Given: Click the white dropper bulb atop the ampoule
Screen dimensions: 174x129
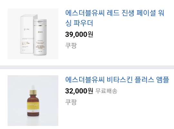Looking at the screenshot, I should pyautogui.click(x=33, y=88).
